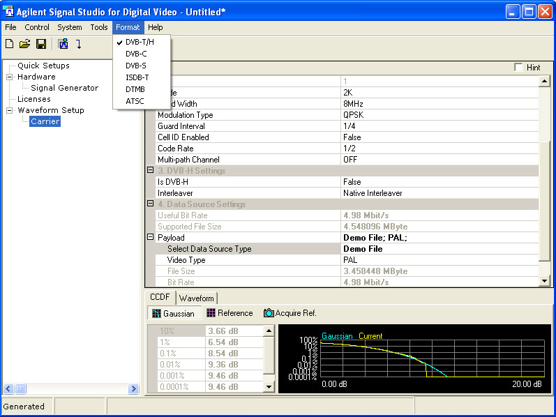Screen dimensions: 556x417
Task: Open the Help menu
Action: 156,27
